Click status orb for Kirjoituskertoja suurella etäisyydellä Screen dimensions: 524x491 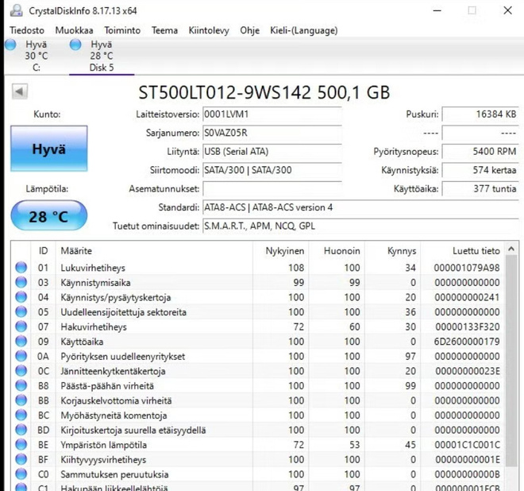[x=21, y=430]
